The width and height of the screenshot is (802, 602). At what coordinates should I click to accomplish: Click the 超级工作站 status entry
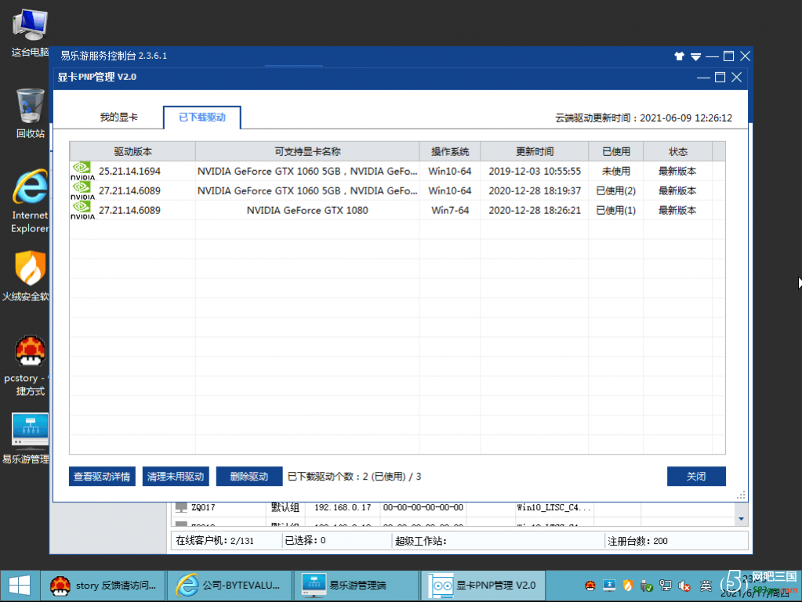pos(420,541)
